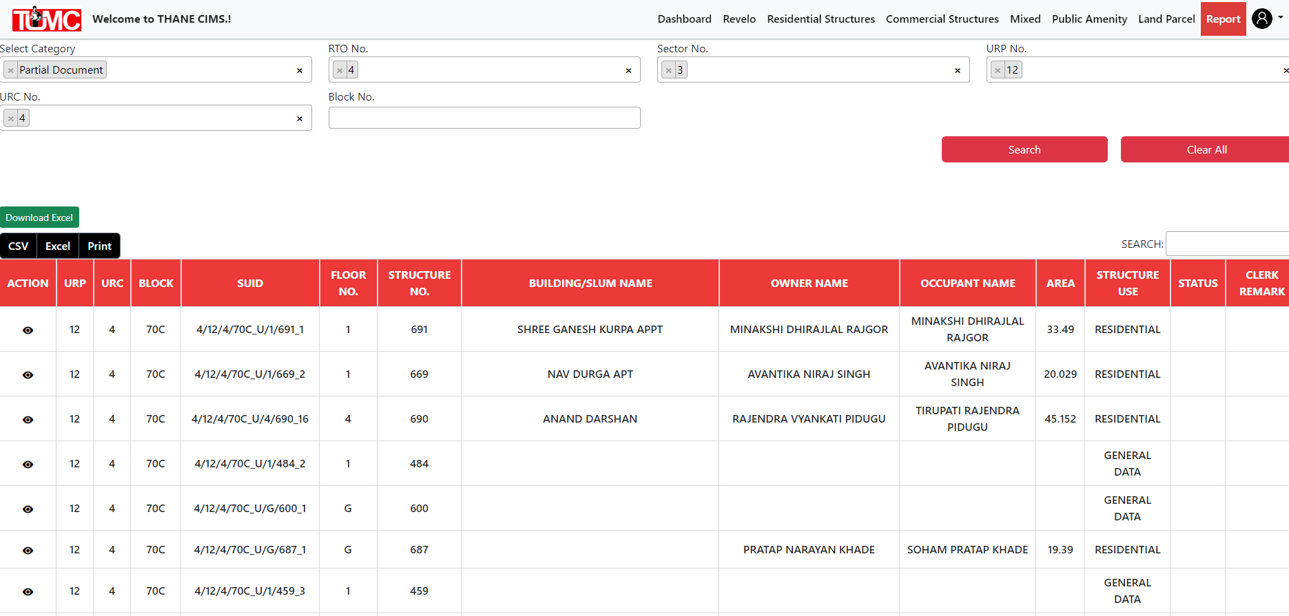Image resolution: width=1289 pixels, height=616 pixels.
Task: Sort by CLERK REMARK column header
Action: (1258, 283)
